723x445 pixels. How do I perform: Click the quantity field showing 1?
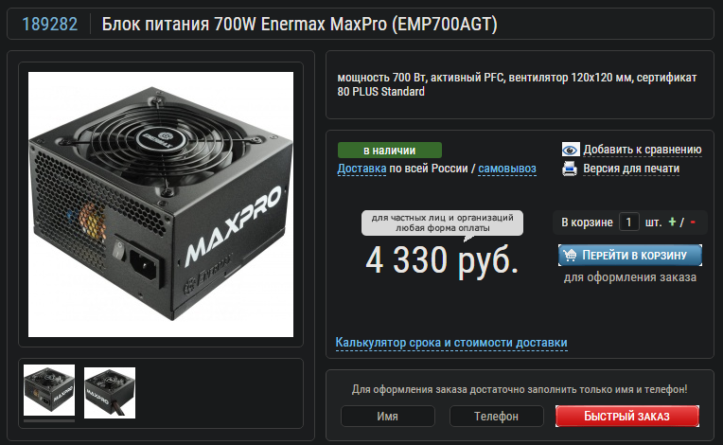628,222
